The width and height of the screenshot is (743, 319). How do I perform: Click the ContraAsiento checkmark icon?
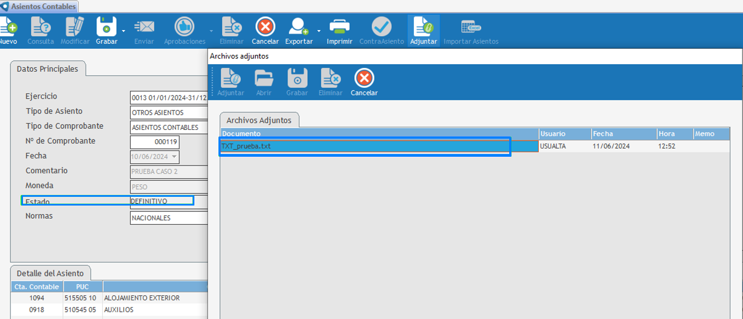382,27
